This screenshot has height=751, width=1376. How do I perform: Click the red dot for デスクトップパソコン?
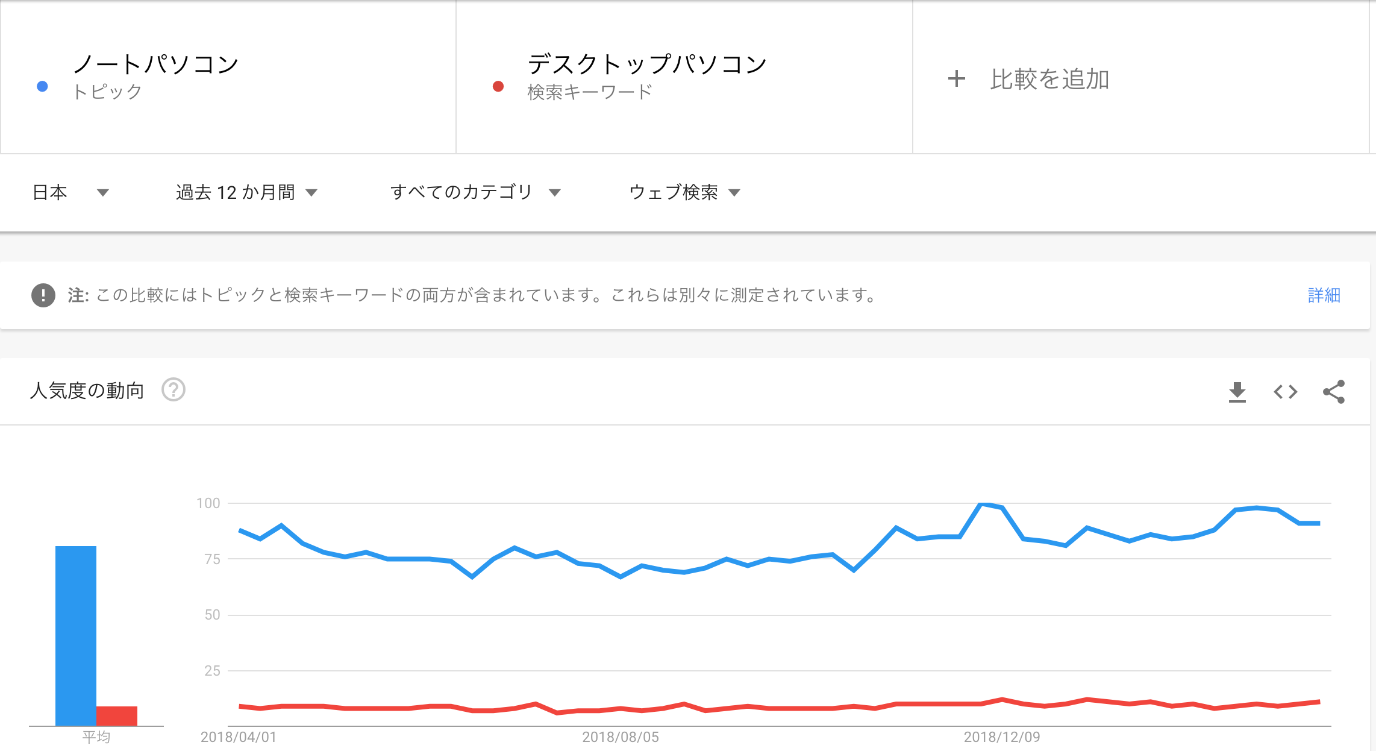pos(498,86)
